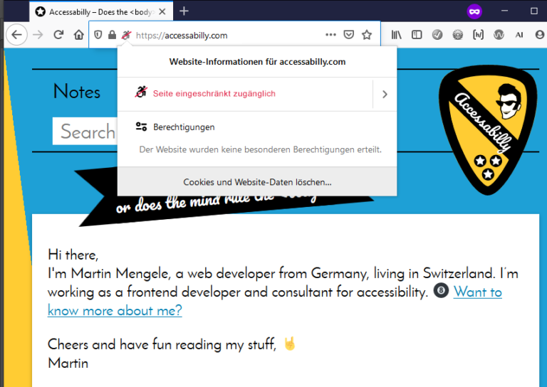Viewport: 547px width, 387px height.
Task: Click the purple private browsing mask icon
Action: point(474,12)
